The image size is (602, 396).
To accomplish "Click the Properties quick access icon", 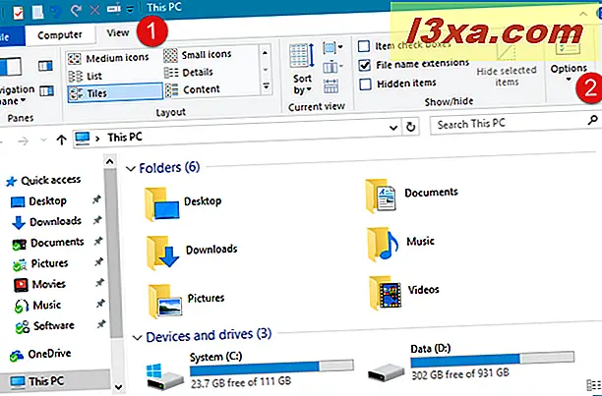I will [18, 13].
